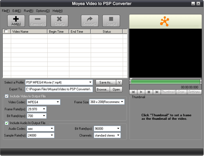Toggle the select-all checkbox in list header
The image size is (204, 156).
pyautogui.click(x=6, y=31)
